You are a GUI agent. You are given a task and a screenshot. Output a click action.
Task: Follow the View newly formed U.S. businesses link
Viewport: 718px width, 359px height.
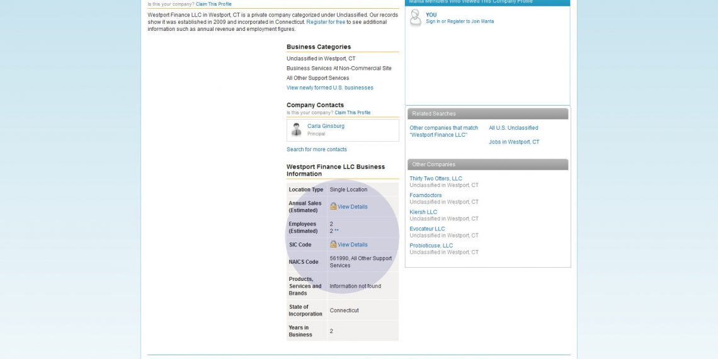(x=329, y=88)
